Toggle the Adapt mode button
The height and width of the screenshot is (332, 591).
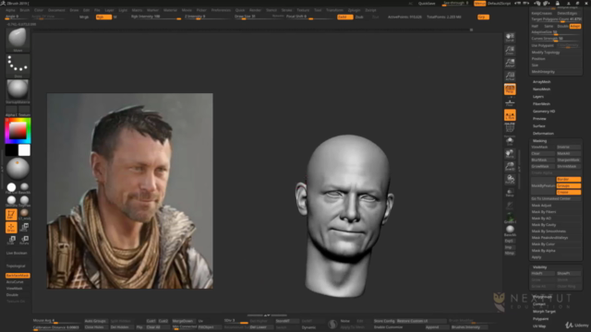click(575, 27)
